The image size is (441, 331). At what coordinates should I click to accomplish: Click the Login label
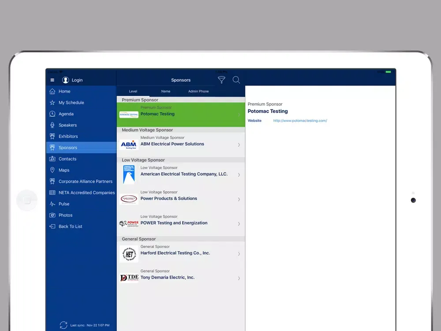77,80
